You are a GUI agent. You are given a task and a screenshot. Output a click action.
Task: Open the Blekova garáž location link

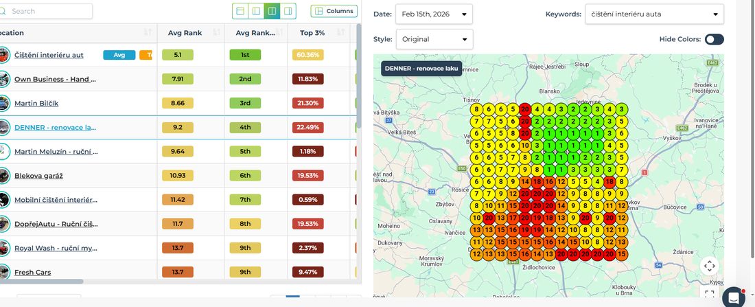[38, 175]
